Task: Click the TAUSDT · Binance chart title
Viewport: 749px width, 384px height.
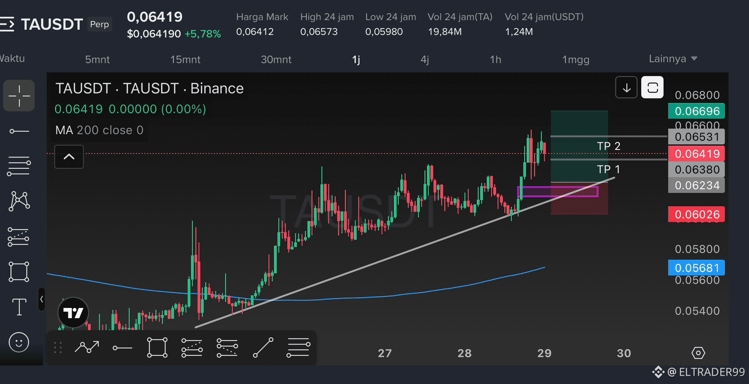Action: click(x=150, y=89)
